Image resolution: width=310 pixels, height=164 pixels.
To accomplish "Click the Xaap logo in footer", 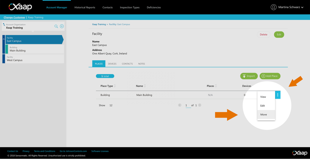I will (x=300, y=153).
